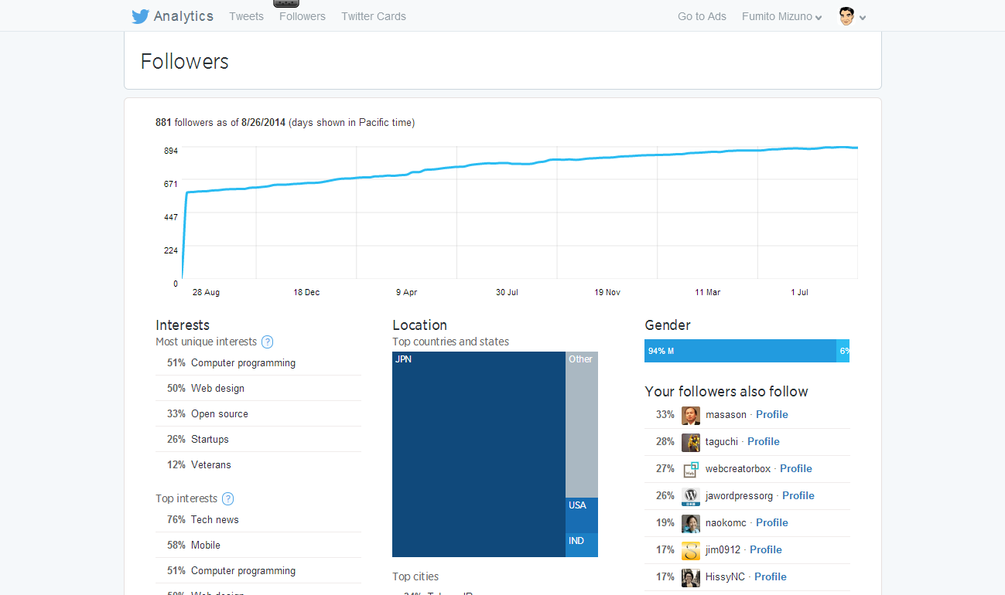Click the 12% Veterans interest row
The width and height of the screenshot is (1005, 595).
[x=258, y=465]
